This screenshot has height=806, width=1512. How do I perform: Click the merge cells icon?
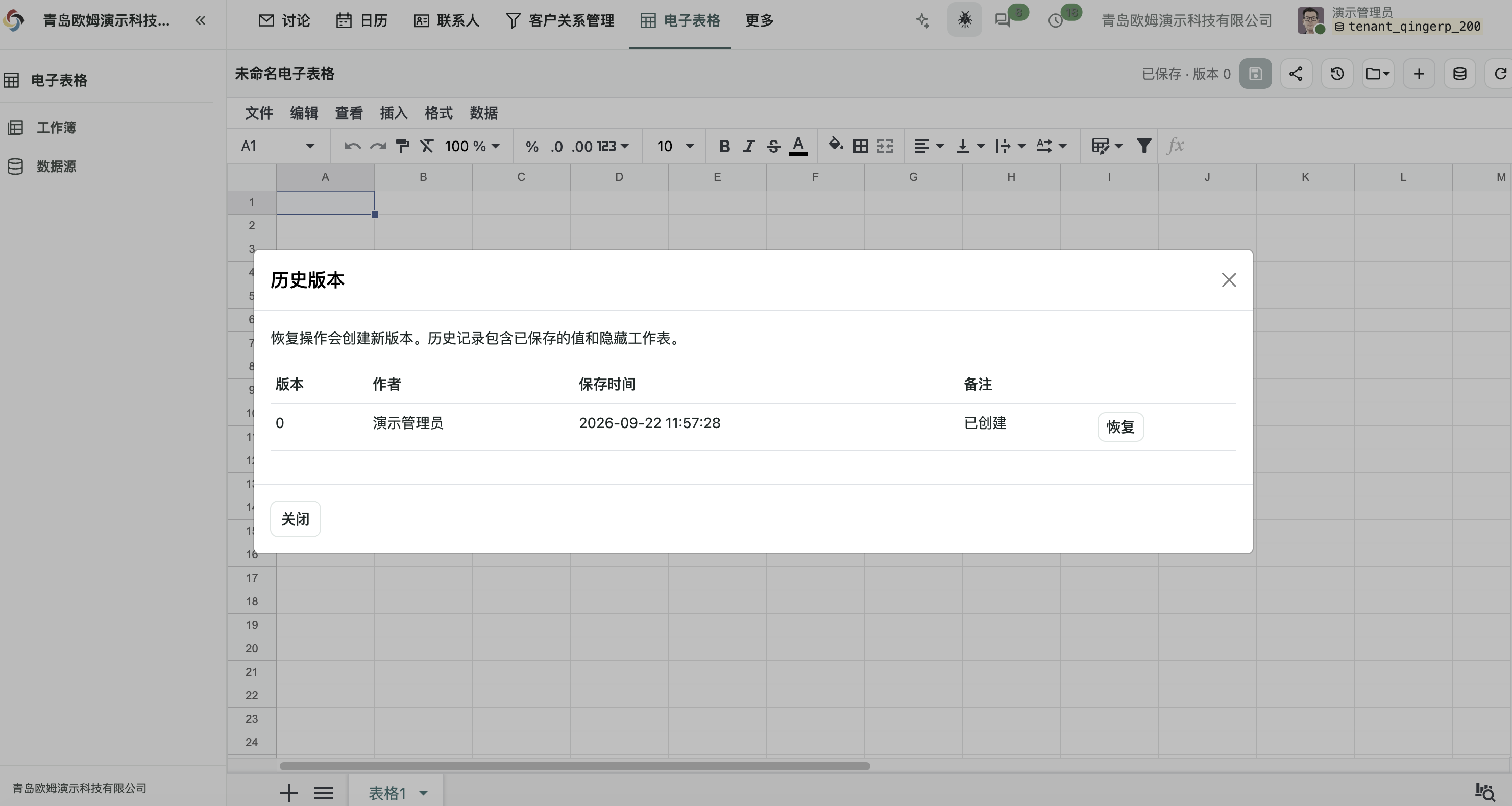point(885,146)
